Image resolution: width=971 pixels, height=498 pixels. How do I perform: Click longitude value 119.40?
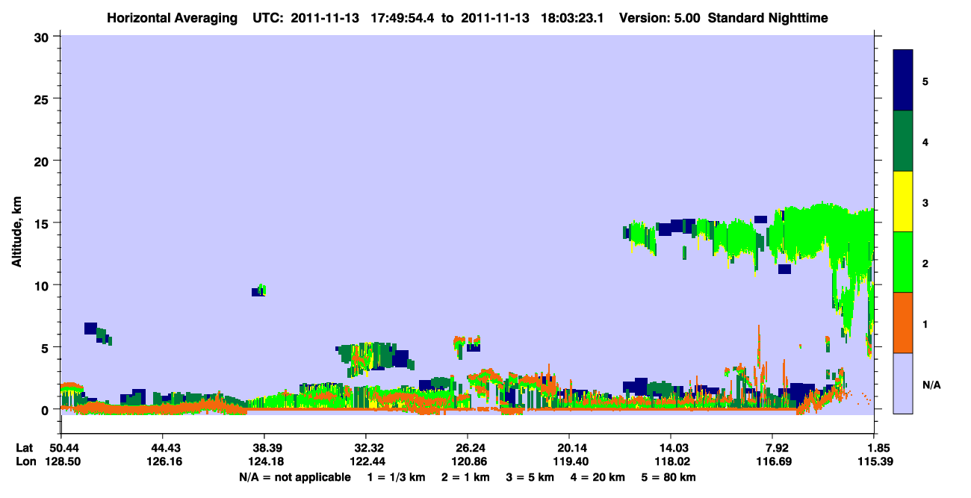click(x=569, y=462)
